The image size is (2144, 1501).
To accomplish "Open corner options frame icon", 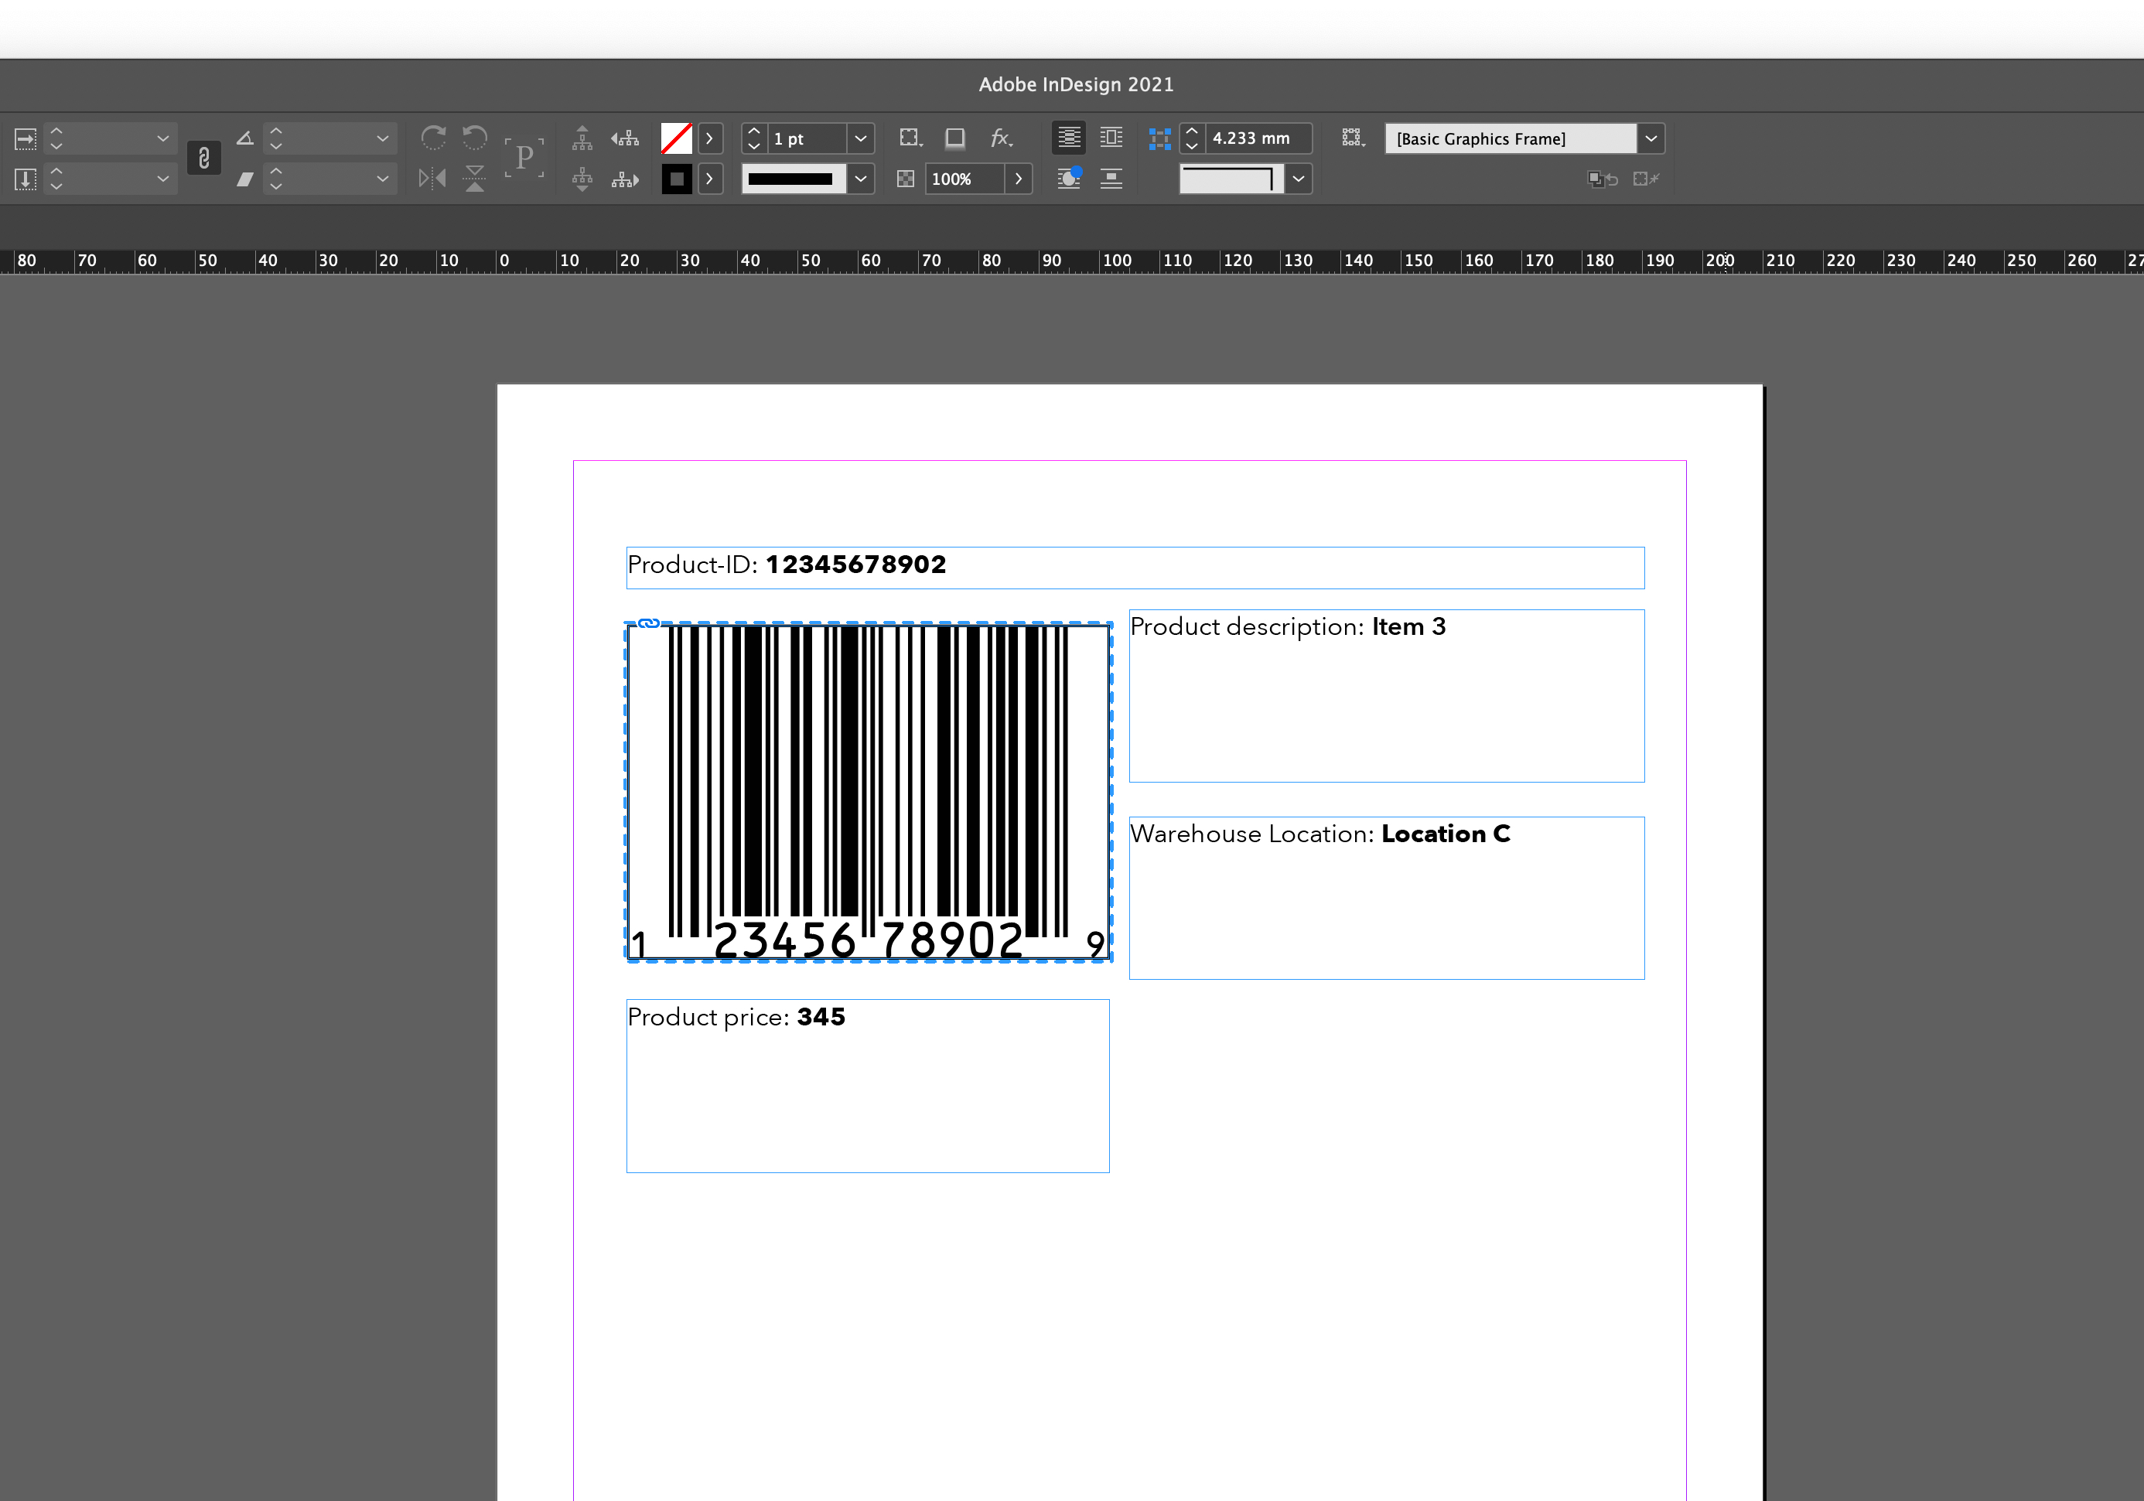I will 910,138.
